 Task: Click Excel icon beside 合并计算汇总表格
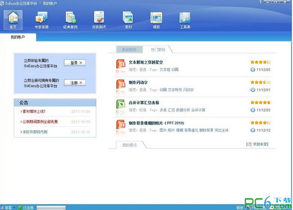coord(121,105)
